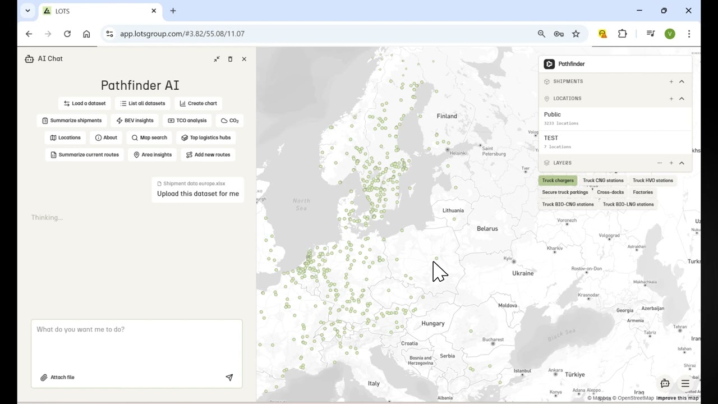This screenshot has width=718, height=404.
Task: Open the browser profile avatar
Action: click(670, 34)
